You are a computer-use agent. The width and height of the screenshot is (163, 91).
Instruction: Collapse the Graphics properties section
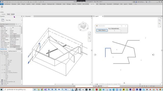coord(20,26)
